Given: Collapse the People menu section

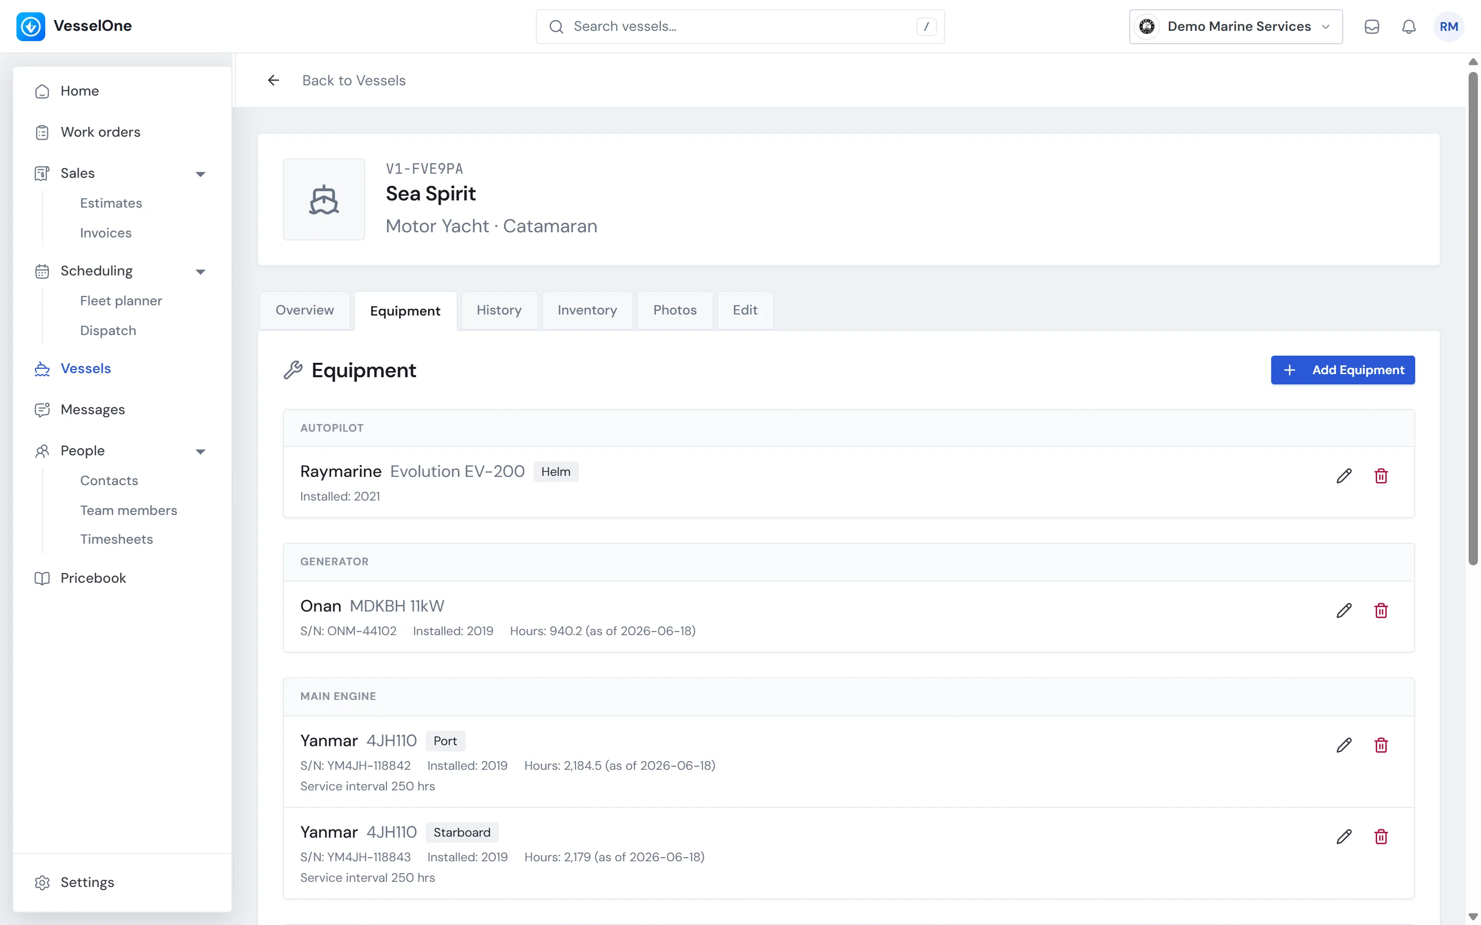Looking at the screenshot, I should pos(200,452).
